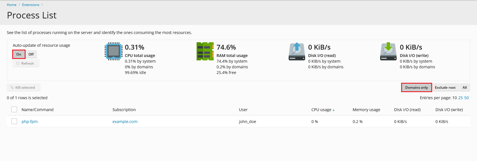The width and height of the screenshot is (477, 161).
Task: Turn auto-update Off
Action: tap(31, 54)
